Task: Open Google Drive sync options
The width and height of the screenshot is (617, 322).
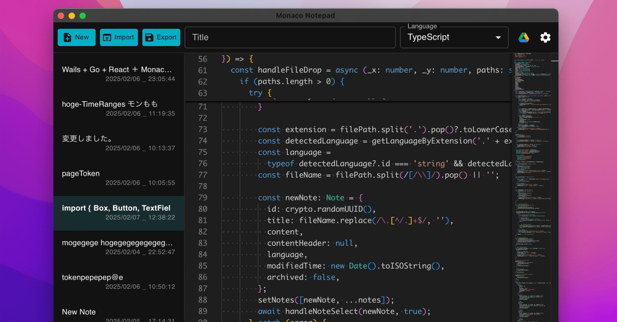Action: (x=523, y=37)
